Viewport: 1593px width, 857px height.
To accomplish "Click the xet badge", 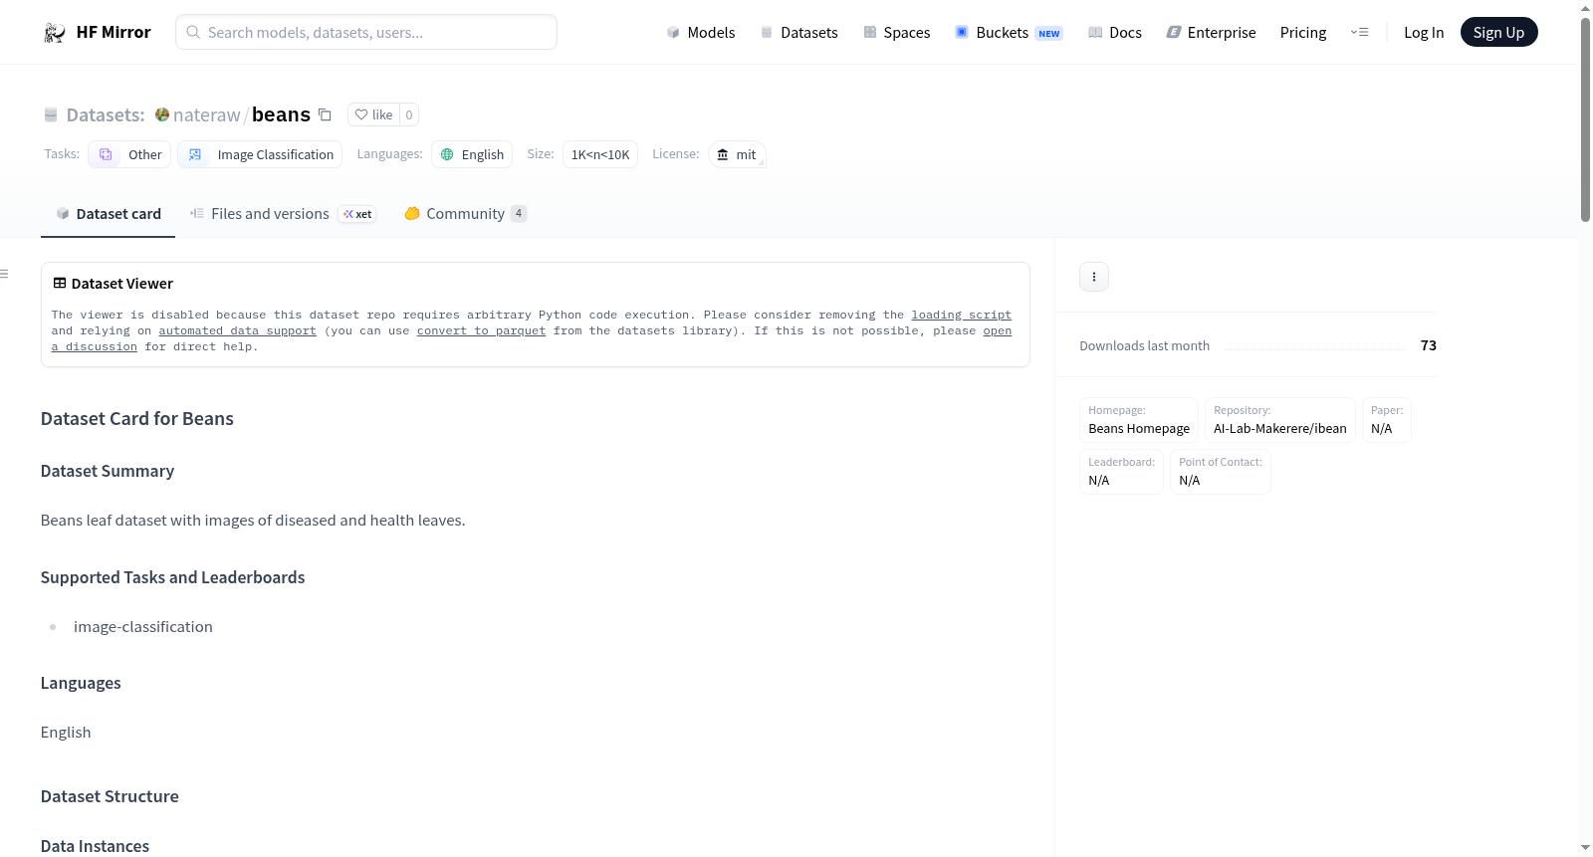I will point(357,214).
